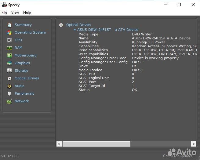Image resolution: width=200 pixels, height=160 pixels.
Task: Click the Drive D: value
Action: coord(134,66)
